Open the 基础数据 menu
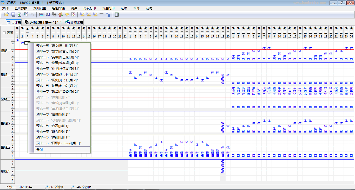The height and width of the screenshot is (190, 355). click(21, 8)
